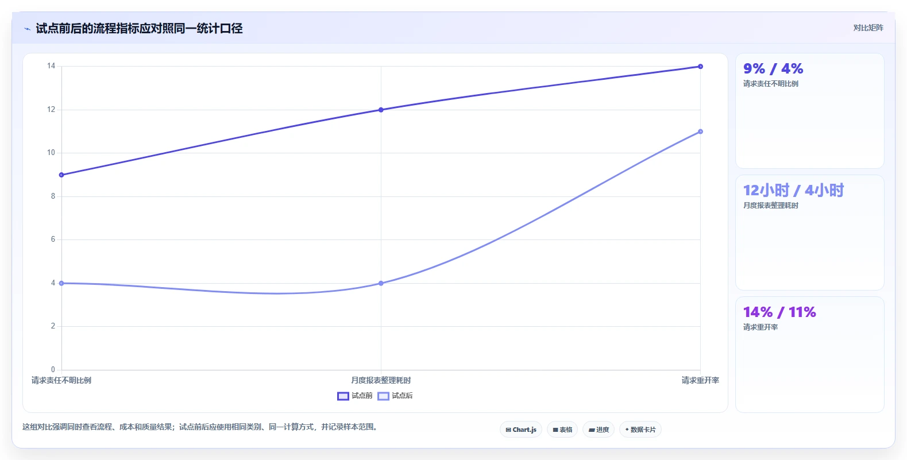Click the footnote starting 这组对比强调

pyautogui.click(x=201, y=427)
